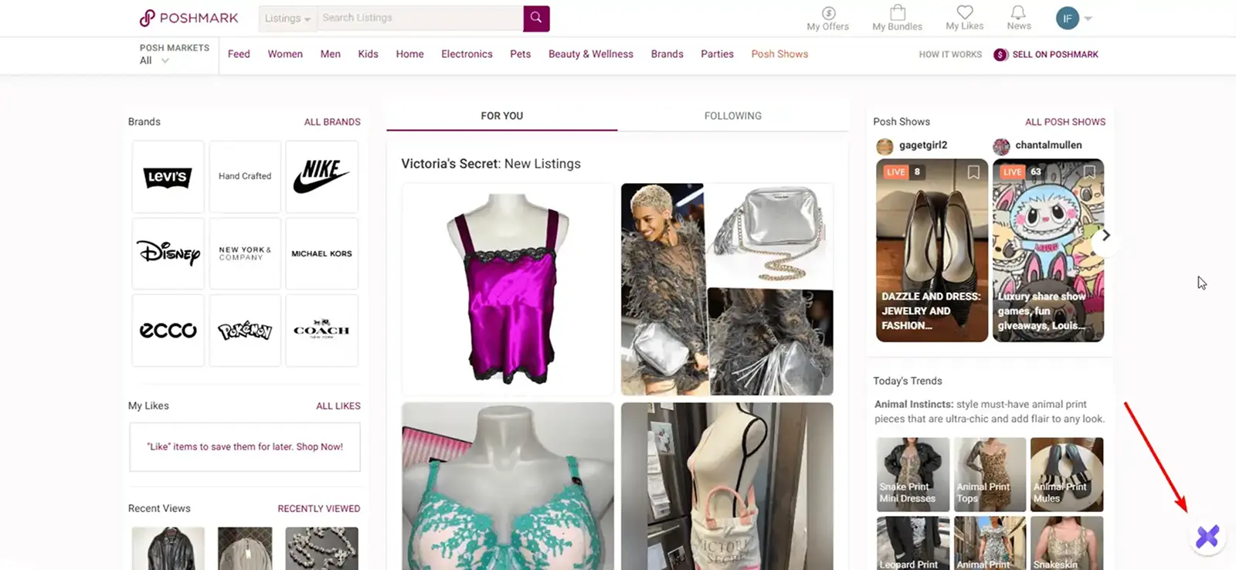1236x570 pixels.
Task: Click gagetgirl2's avatar
Action: pos(885,146)
